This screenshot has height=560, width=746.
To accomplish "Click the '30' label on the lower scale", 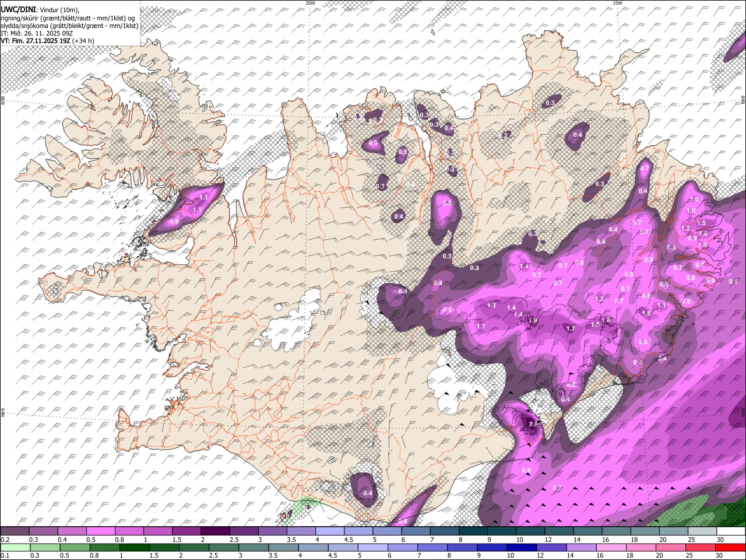I will tap(720, 555).
